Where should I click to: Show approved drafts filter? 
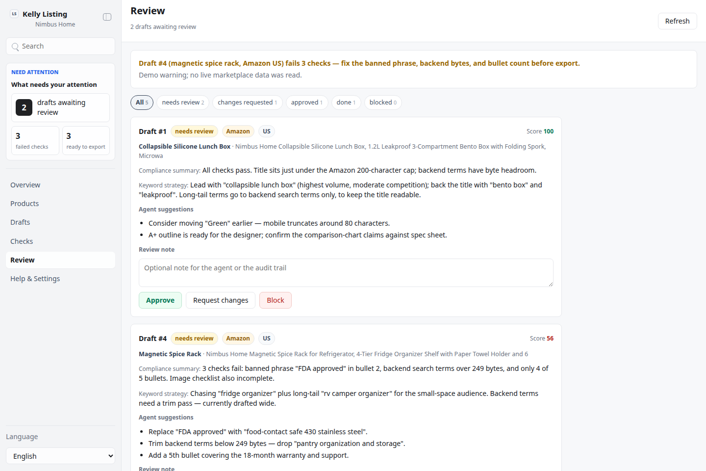(306, 103)
